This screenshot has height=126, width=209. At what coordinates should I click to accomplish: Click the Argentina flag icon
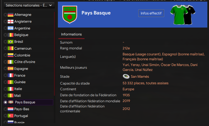coord(10,28)
